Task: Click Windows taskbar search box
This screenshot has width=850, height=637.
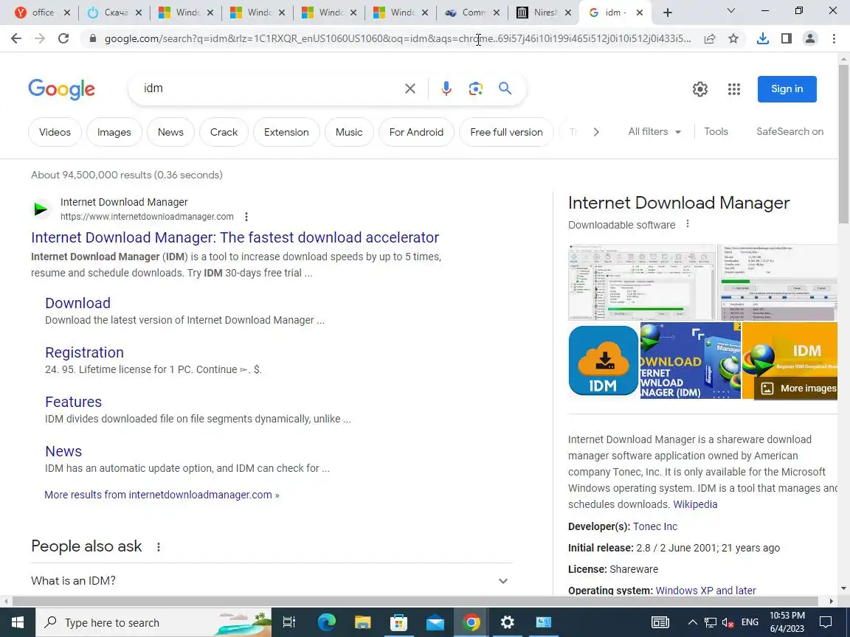Action: (x=153, y=622)
